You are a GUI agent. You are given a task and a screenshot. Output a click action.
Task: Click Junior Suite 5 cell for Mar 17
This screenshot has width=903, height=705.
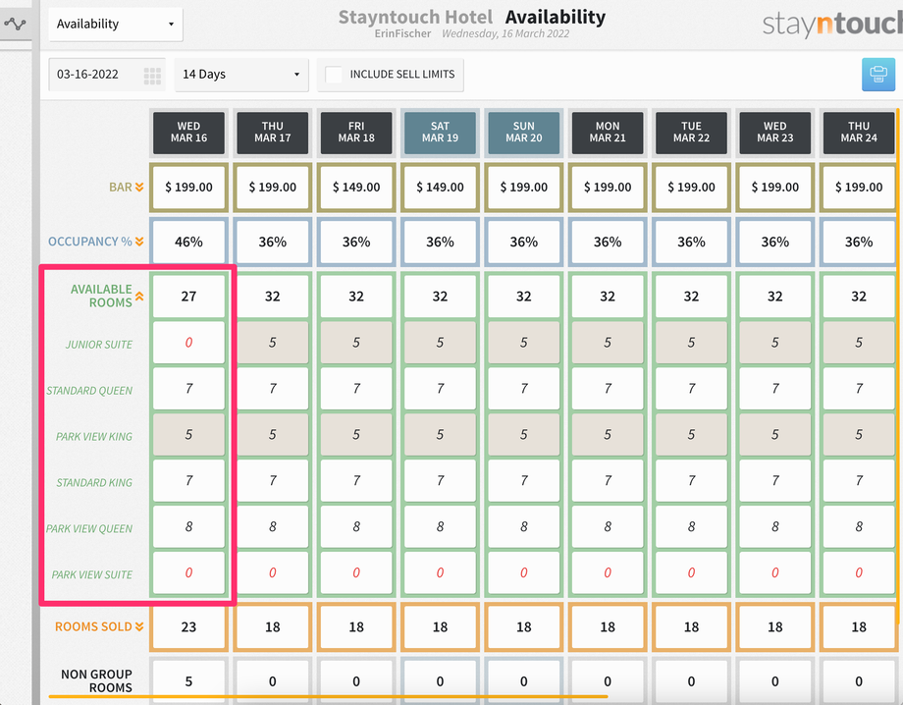(x=273, y=343)
